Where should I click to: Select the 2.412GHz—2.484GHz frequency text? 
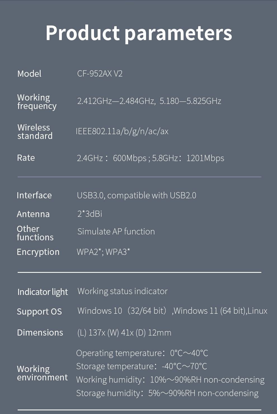coord(116,101)
